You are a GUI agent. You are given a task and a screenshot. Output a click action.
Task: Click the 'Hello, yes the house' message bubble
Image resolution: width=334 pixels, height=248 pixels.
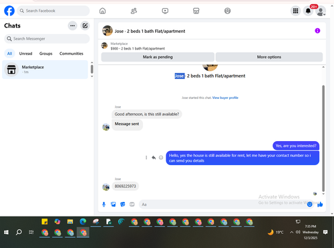[242, 158]
